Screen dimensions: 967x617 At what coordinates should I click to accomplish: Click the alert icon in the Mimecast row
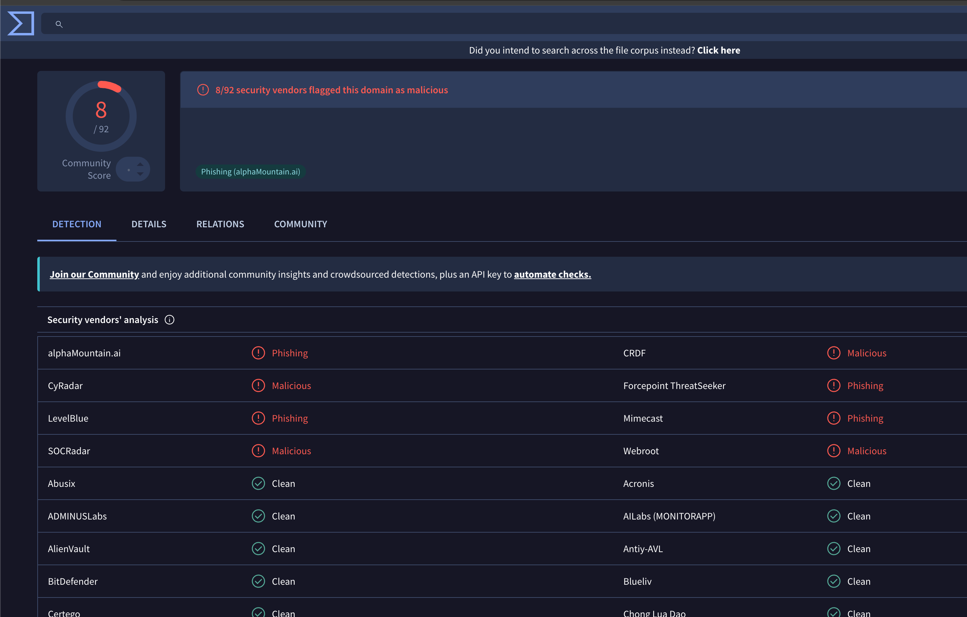coord(834,418)
